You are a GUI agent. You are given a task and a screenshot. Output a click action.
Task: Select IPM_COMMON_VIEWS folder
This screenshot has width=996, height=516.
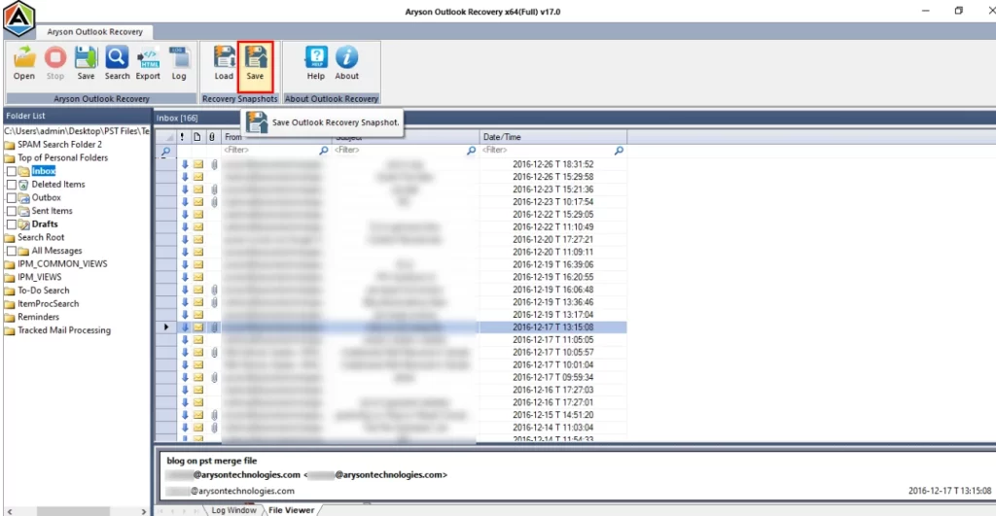click(62, 264)
